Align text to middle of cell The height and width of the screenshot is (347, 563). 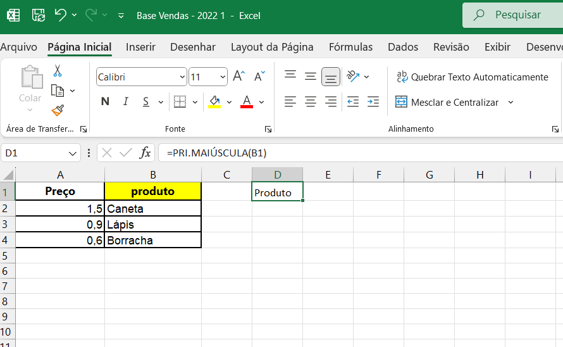coord(311,76)
